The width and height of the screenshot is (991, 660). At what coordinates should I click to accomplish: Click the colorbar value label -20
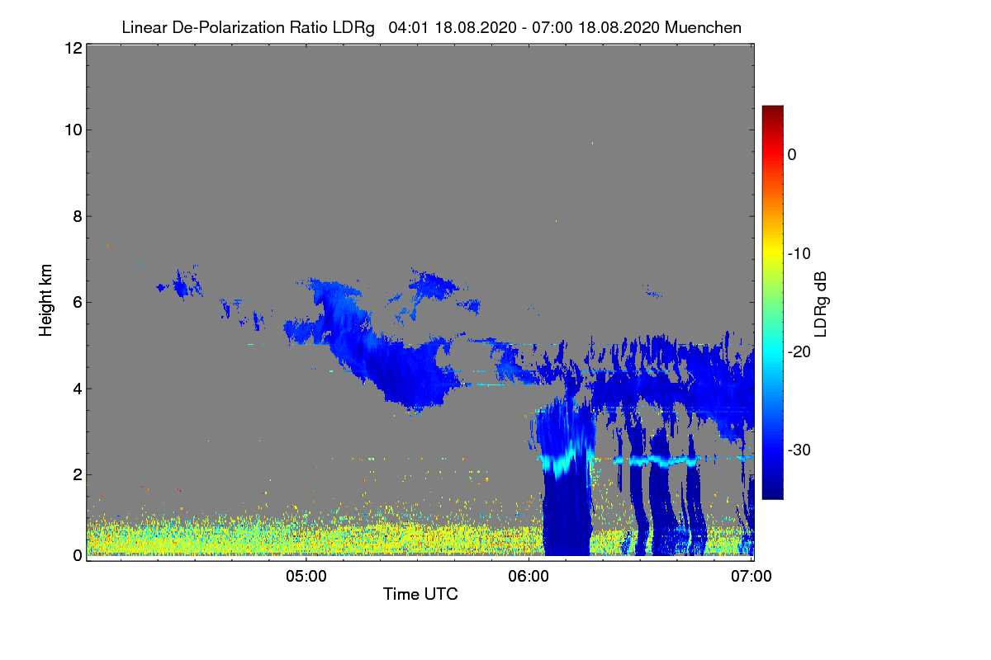coord(799,351)
